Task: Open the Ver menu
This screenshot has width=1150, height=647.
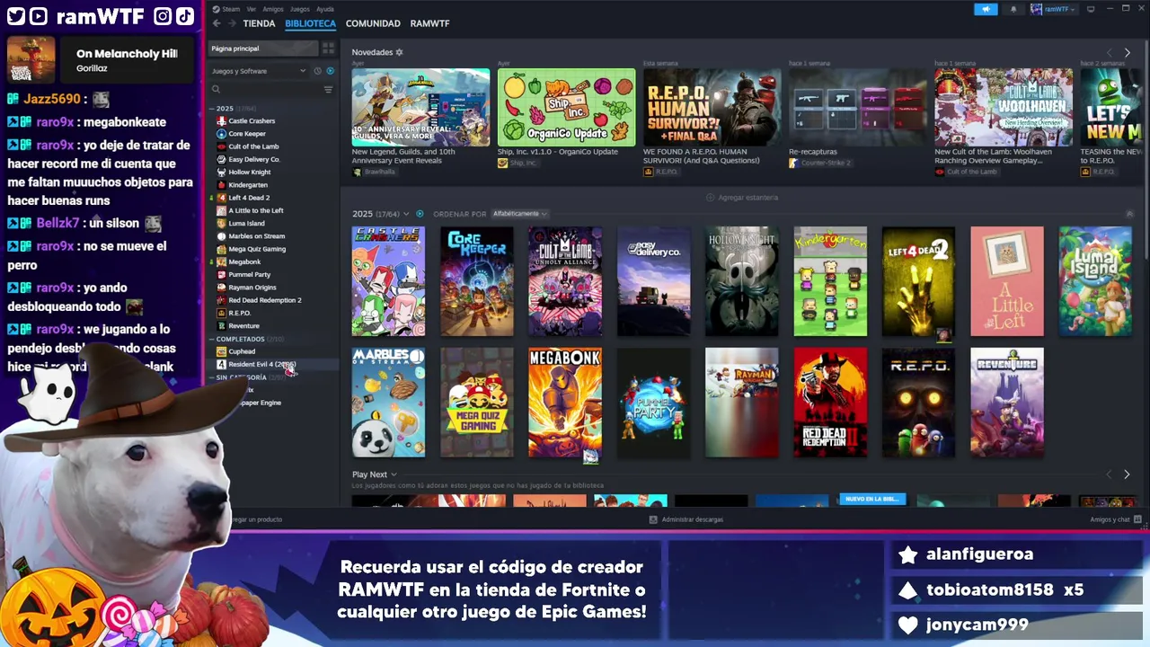Action: click(252, 9)
